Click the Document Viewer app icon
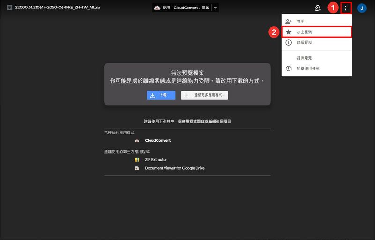This screenshot has width=375, height=240. coord(137,169)
